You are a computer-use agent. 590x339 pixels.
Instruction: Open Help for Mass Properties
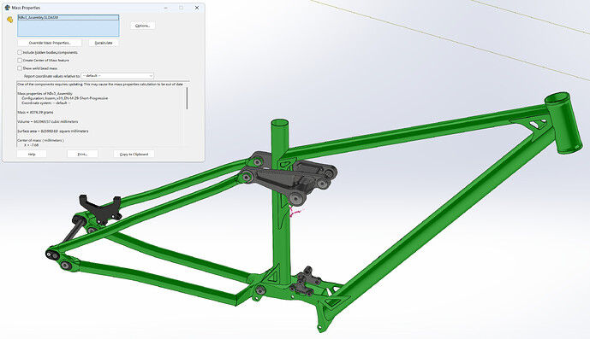click(x=32, y=154)
